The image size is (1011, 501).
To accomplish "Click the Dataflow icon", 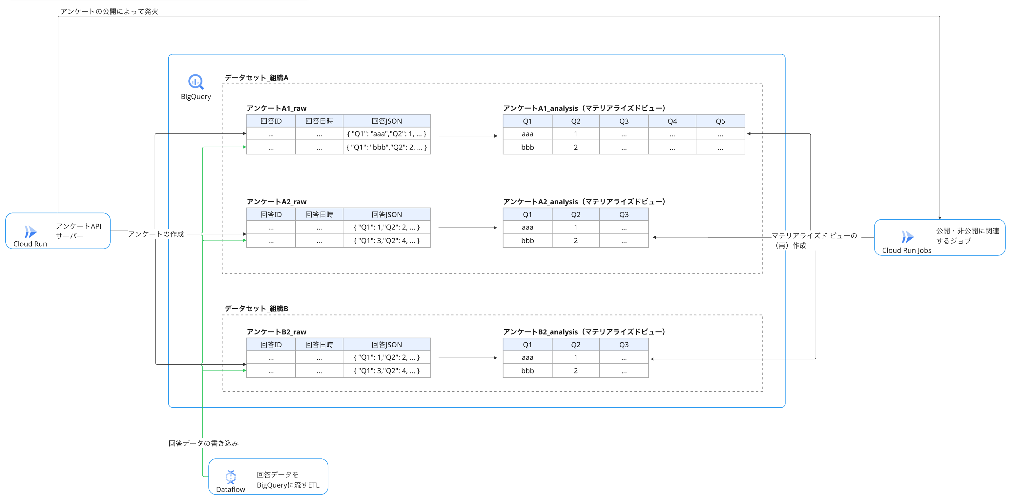I will (231, 476).
